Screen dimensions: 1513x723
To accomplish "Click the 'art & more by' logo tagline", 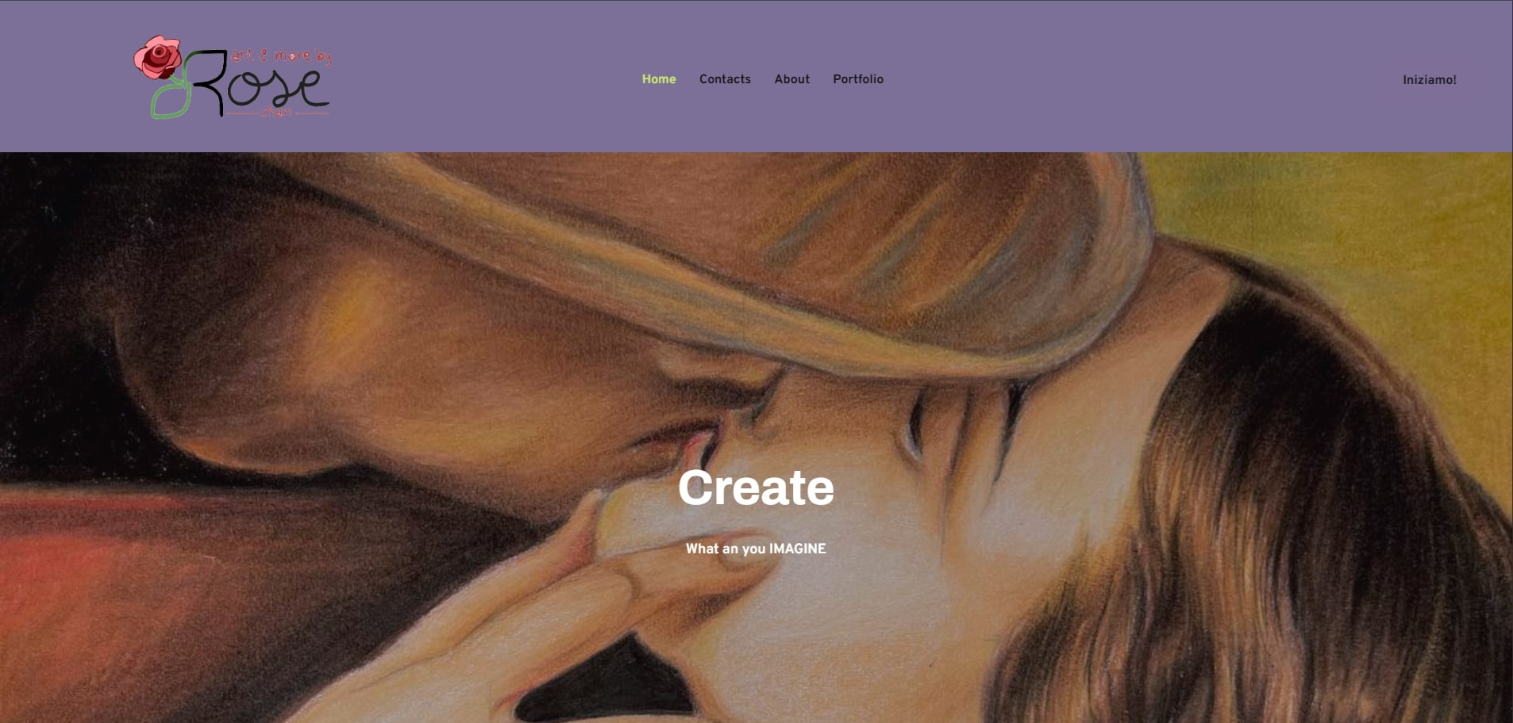I will 280,56.
